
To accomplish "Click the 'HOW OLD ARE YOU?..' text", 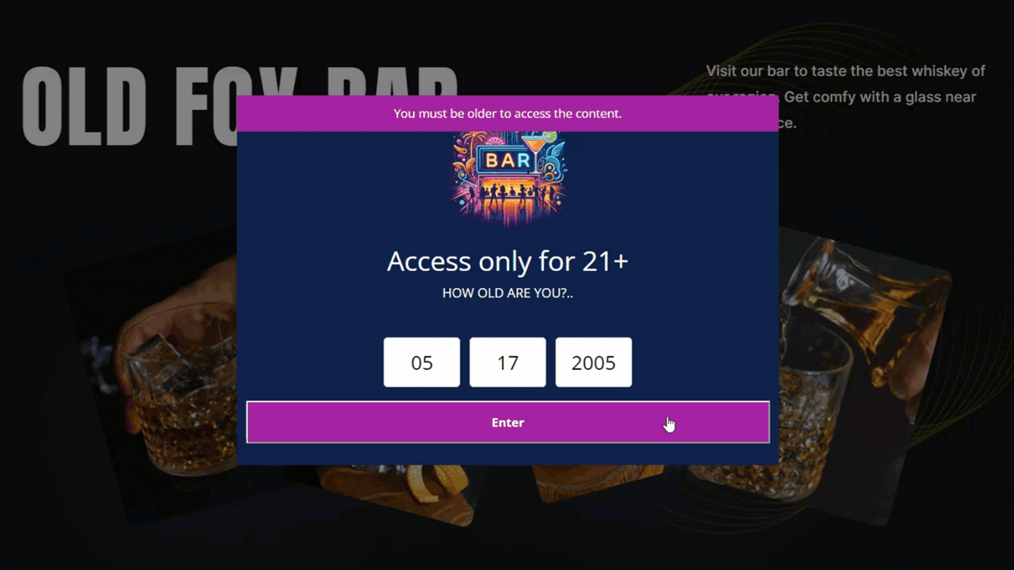I will (x=508, y=293).
